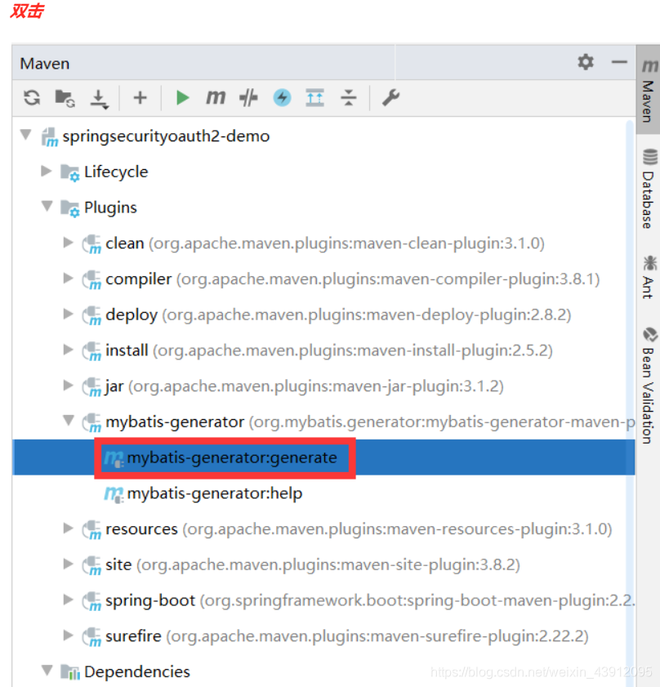660x687 pixels.
Task: Select the Plugins folder row
Action: (323, 207)
